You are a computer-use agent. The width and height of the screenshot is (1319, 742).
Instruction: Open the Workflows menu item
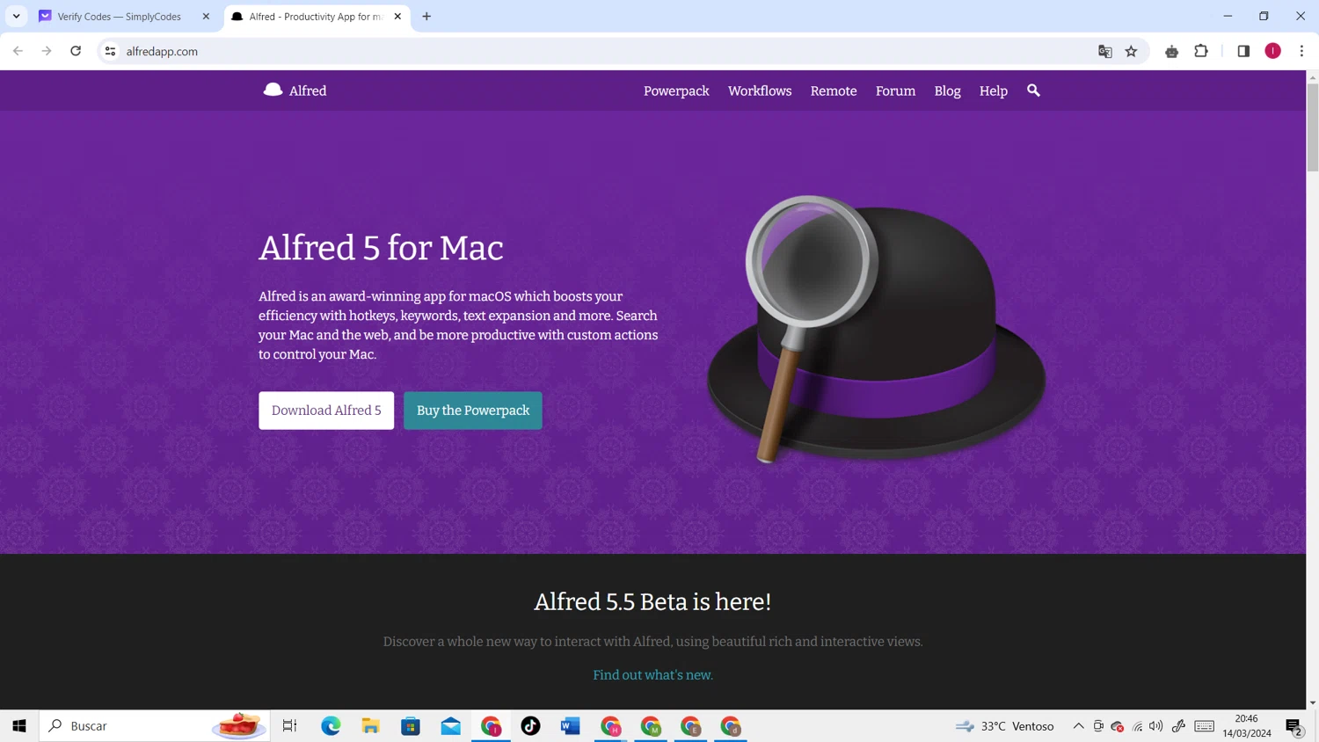(x=760, y=91)
